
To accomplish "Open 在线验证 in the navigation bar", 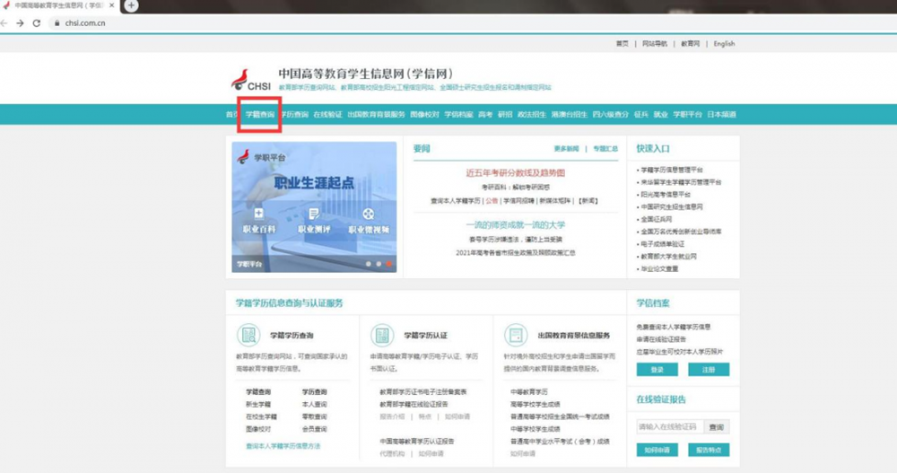I will pyautogui.click(x=327, y=115).
